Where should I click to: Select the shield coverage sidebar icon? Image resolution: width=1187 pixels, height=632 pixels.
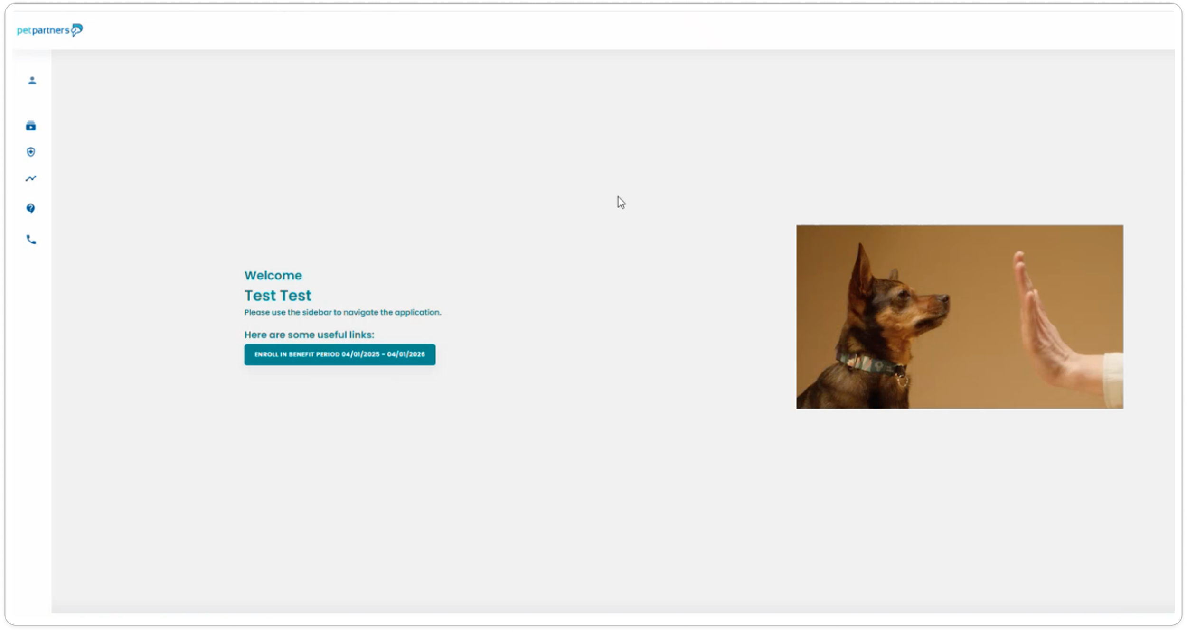[x=31, y=152]
